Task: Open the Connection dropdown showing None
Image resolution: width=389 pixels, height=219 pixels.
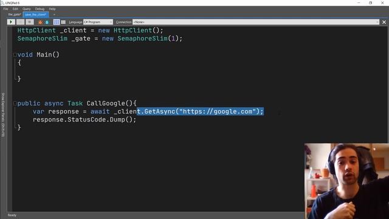Action: [x=256, y=22]
